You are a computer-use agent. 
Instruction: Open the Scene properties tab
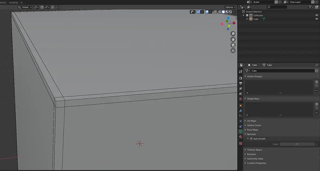241,94
